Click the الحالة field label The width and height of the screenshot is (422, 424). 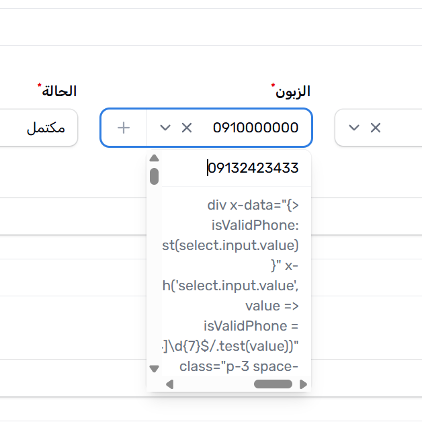[x=59, y=91]
